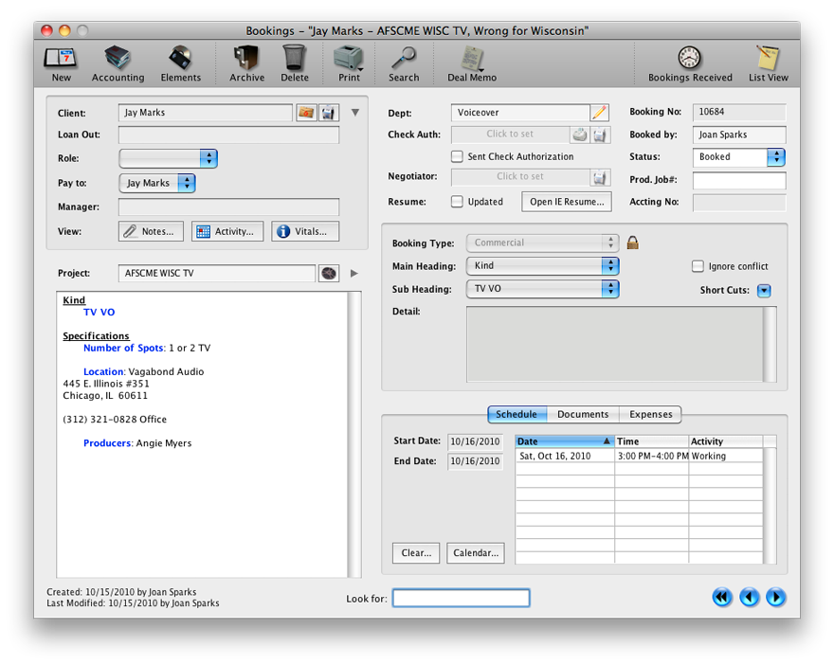Check the Resume Updated checkbox
This screenshot has width=834, height=665.
coord(457,202)
